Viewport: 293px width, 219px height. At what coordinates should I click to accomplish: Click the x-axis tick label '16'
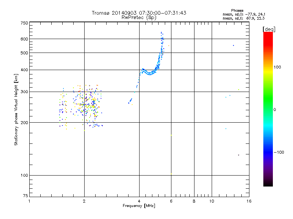click(x=249, y=201)
